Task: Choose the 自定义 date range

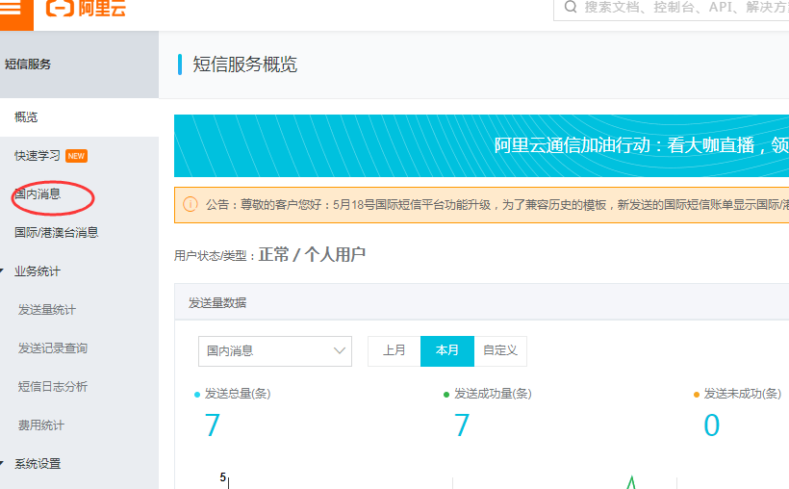Action: pos(500,350)
